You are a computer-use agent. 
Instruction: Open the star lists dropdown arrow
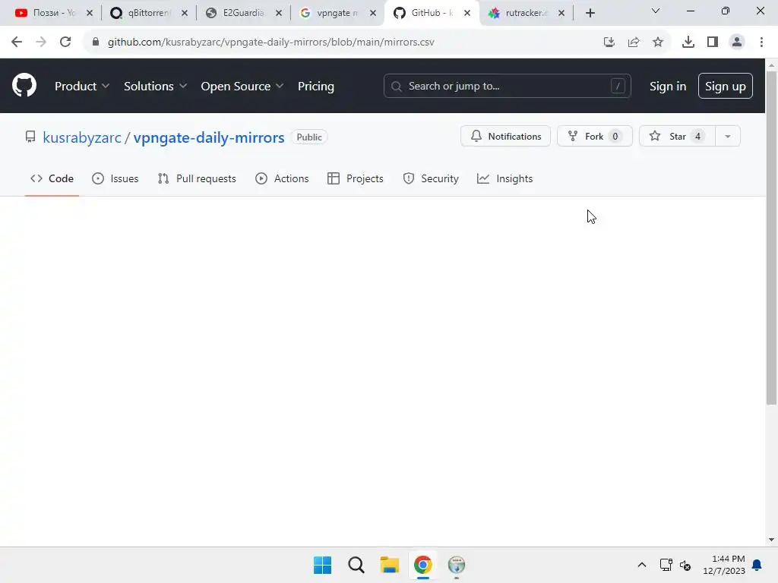click(728, 137)
